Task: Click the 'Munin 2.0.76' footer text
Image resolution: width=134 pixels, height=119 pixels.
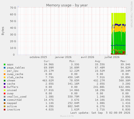Action: [67, 116]
